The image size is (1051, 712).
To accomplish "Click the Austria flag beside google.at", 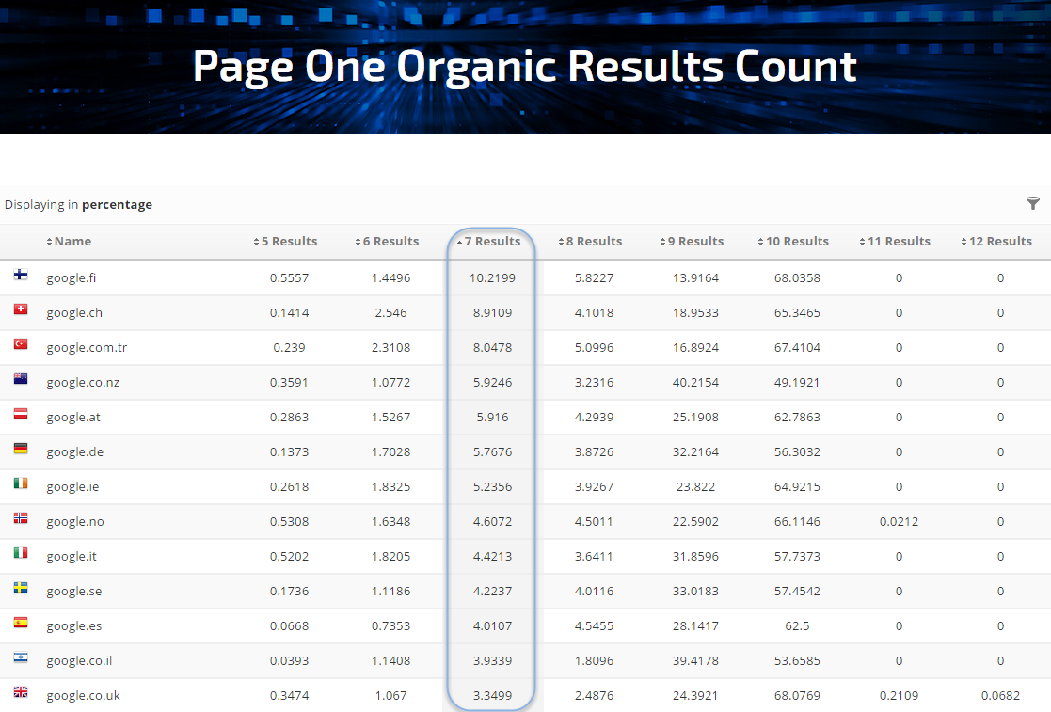I will click(x=21, y=414).
